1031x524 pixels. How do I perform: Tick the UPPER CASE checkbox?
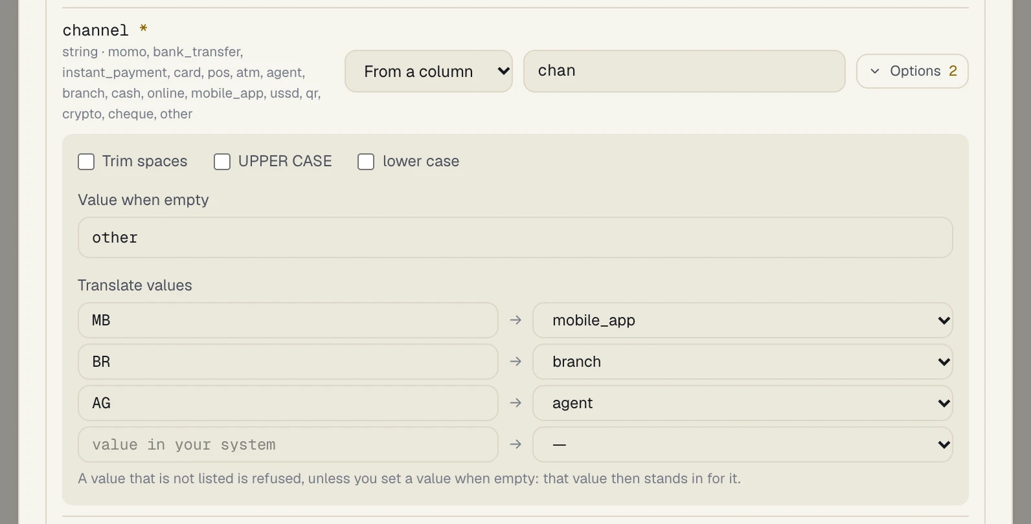222,162
